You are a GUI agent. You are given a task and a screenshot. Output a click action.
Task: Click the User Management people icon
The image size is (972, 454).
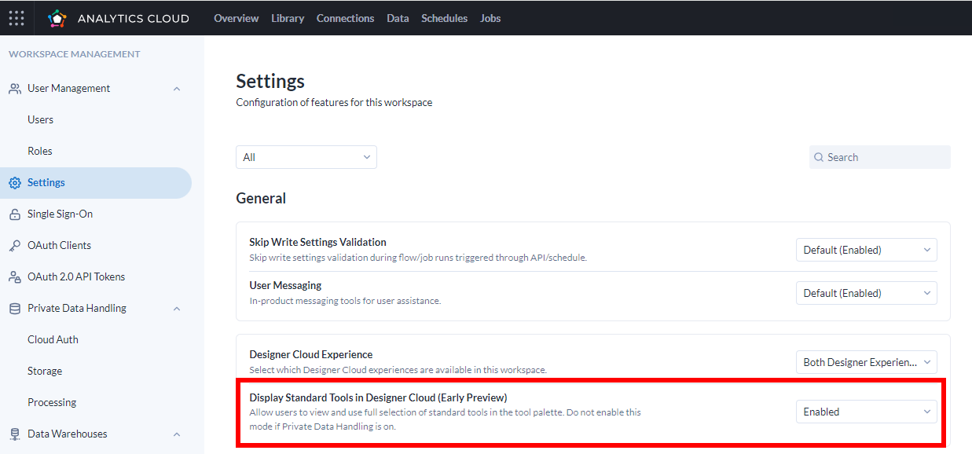(x=15, y=89)
